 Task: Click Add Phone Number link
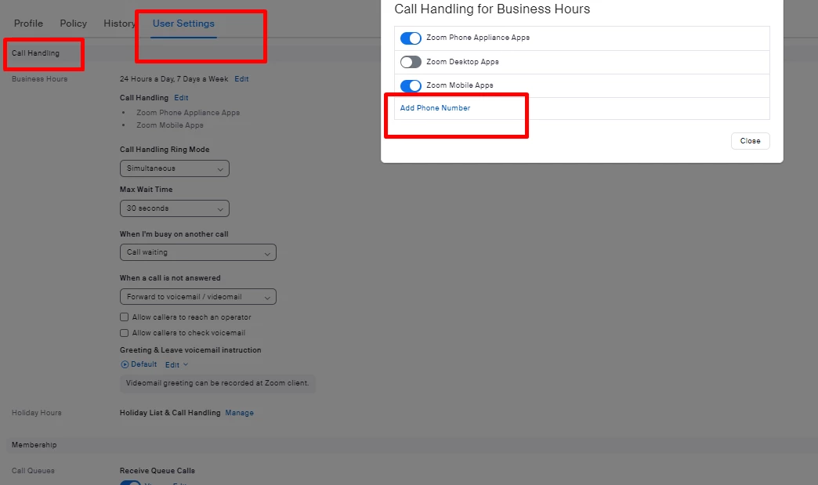coord(435,108)
